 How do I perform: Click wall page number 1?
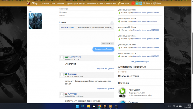pyautogui.click(x=112, y=23)
